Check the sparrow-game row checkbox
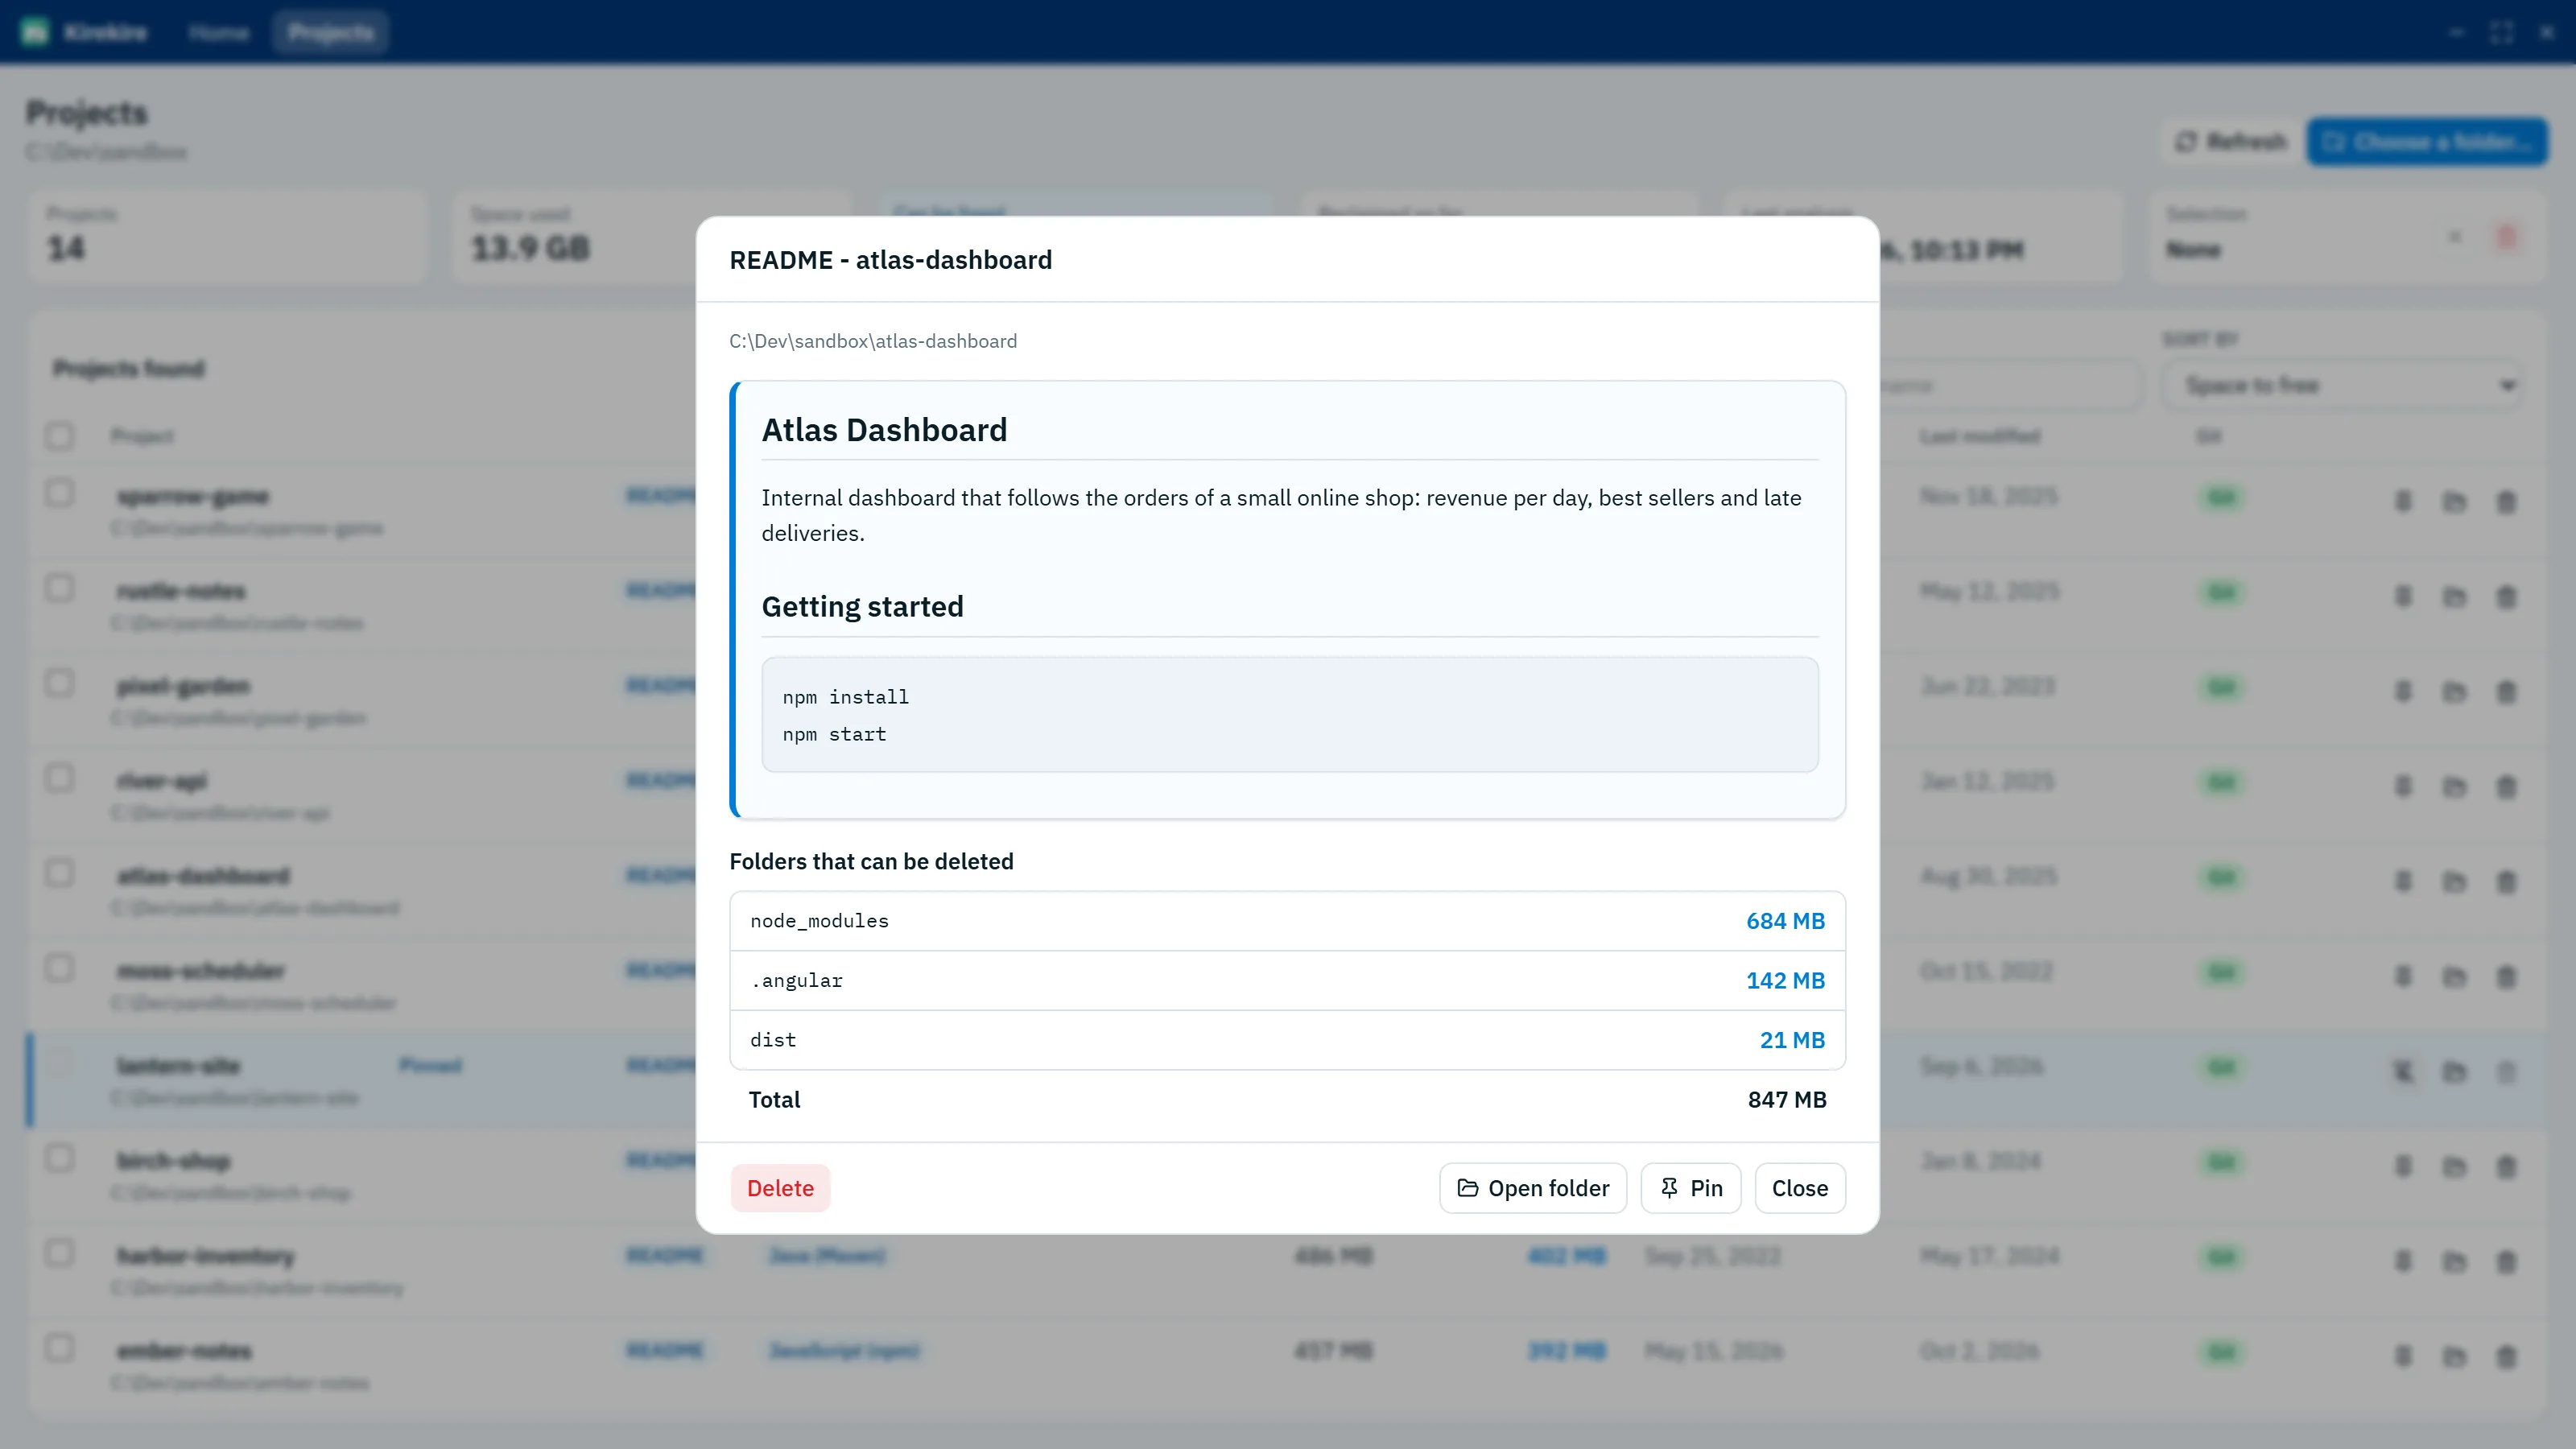This screenshot has width=2576, height=1449. click(x=60, y=493)
